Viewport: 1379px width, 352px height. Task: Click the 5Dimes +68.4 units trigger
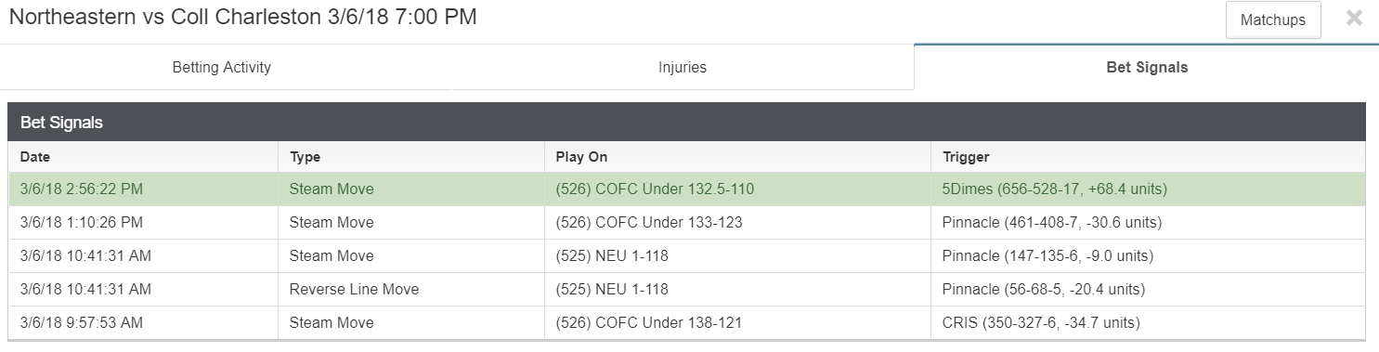pos(1054,189)
